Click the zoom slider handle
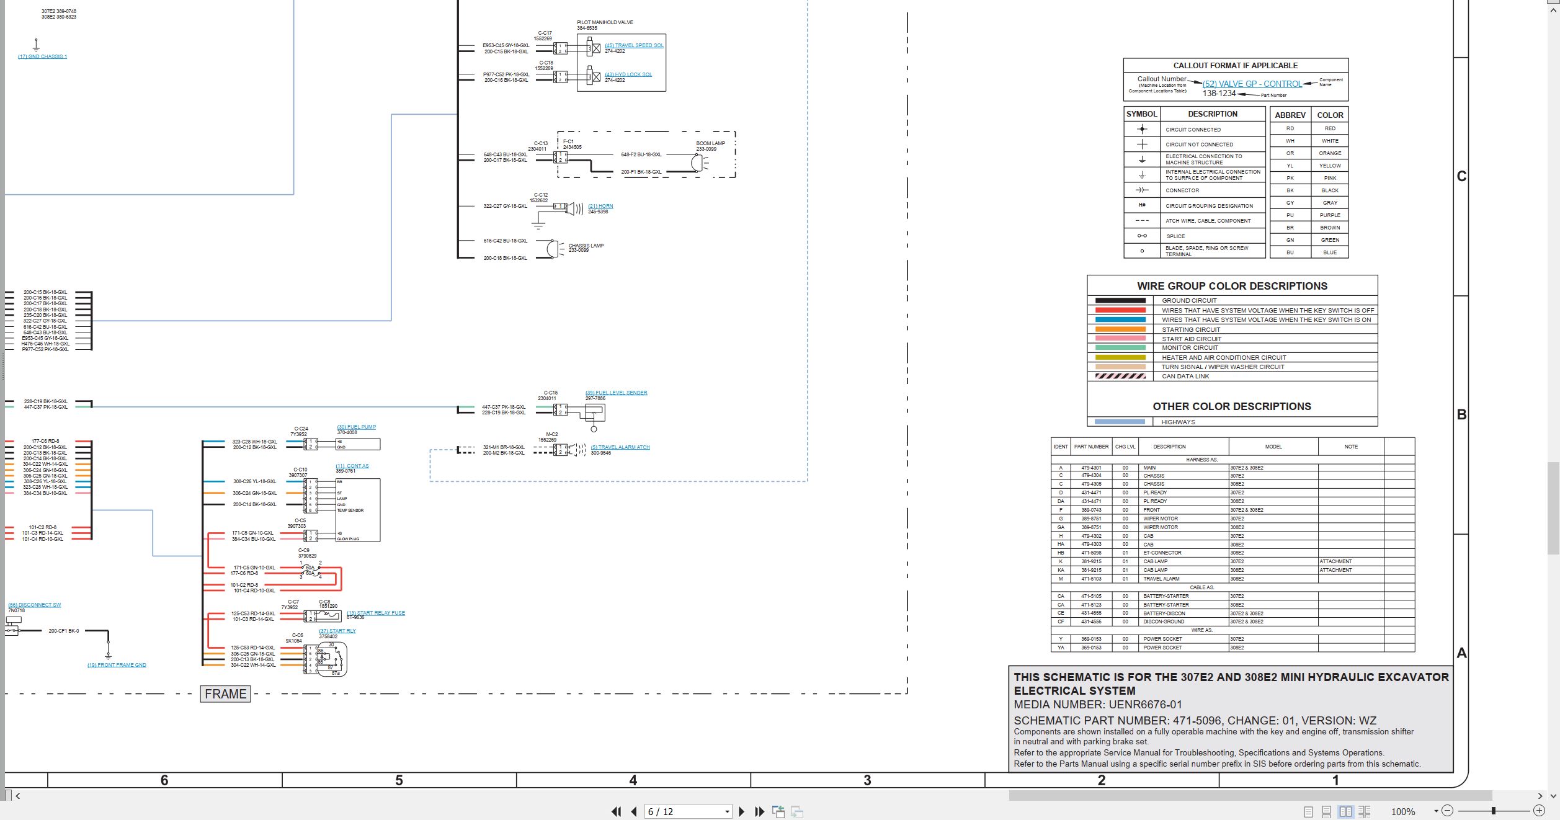The width and height of the screenshot is (1560, 820). 1494,811
